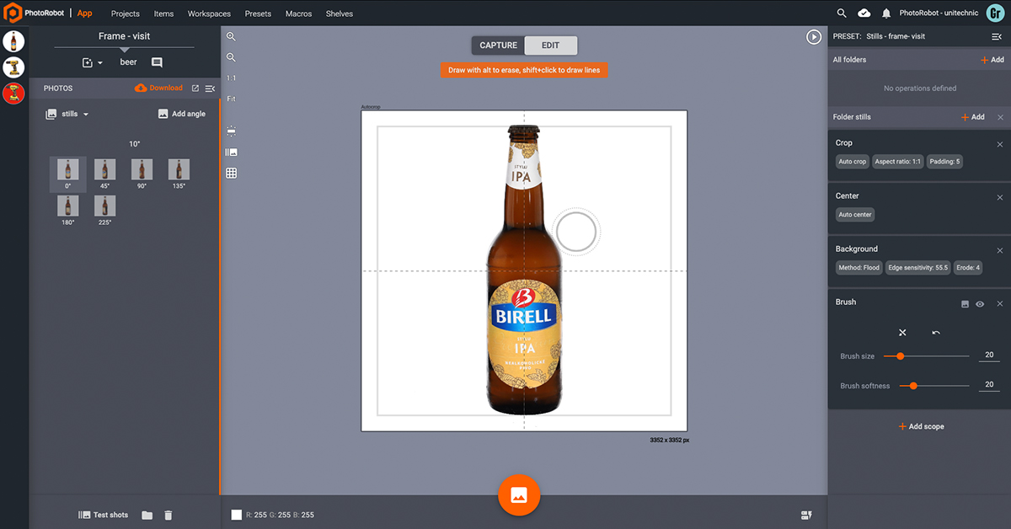
Task: Open the add item dropdown arrow
Action: click(x=99, y=63)
